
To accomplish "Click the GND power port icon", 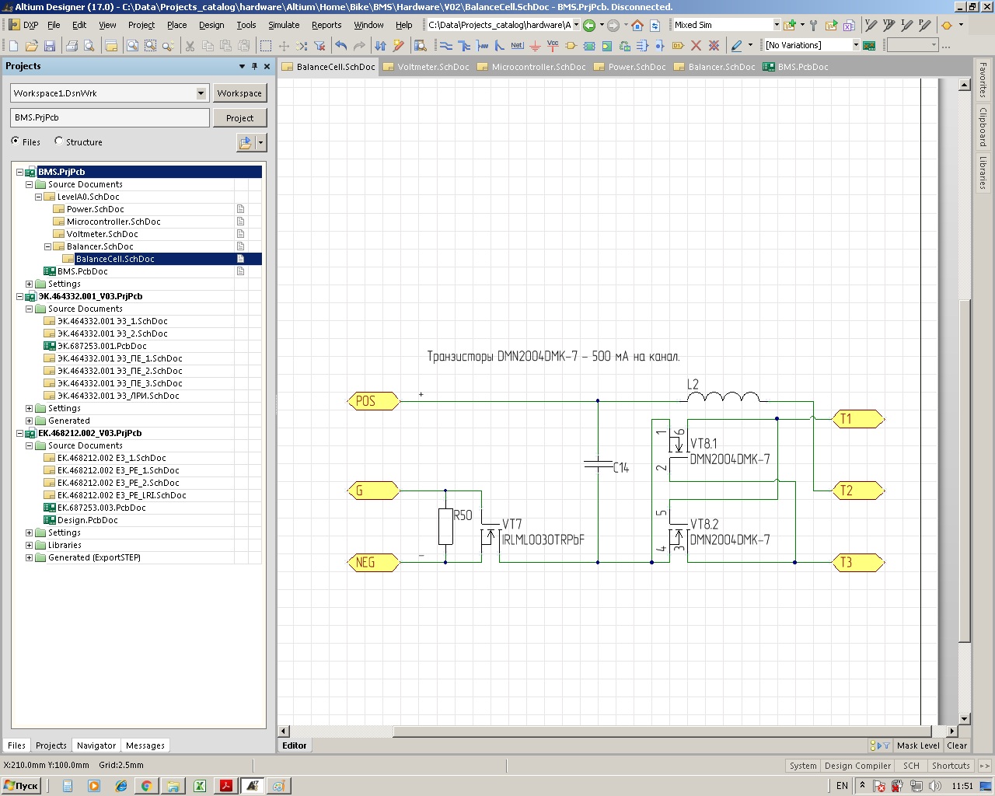I will coord(535,46).
